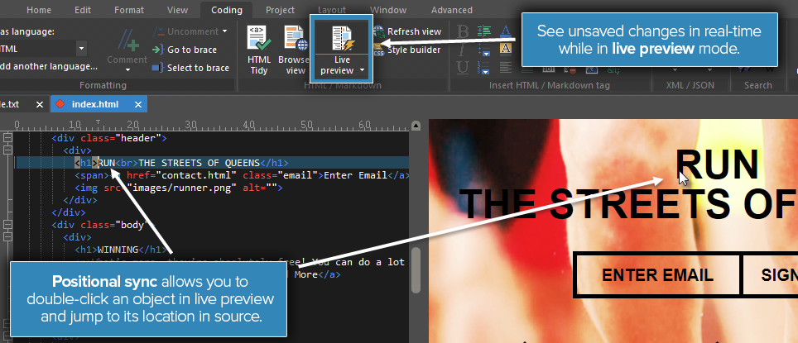The image size is (798, 343).
Task: Click the "header" class value in code
Action: 138,138
